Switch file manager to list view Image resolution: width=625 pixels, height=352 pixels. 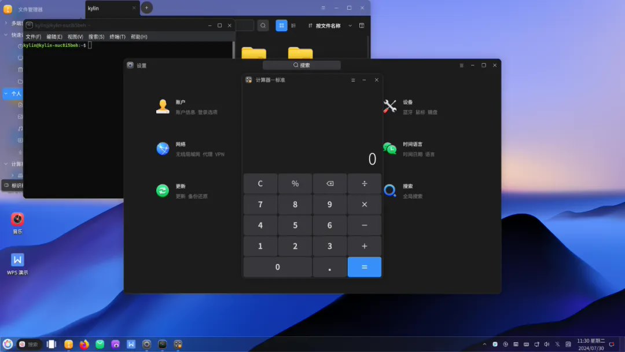point(294,25)
